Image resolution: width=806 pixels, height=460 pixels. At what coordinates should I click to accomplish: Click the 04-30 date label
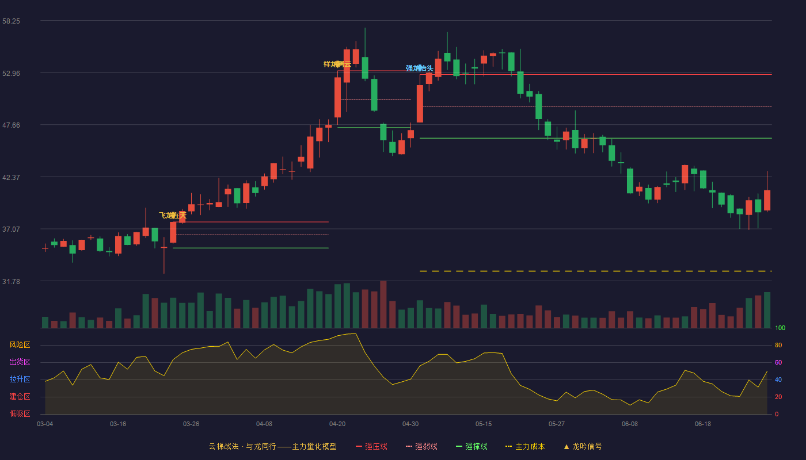[410, 424]
